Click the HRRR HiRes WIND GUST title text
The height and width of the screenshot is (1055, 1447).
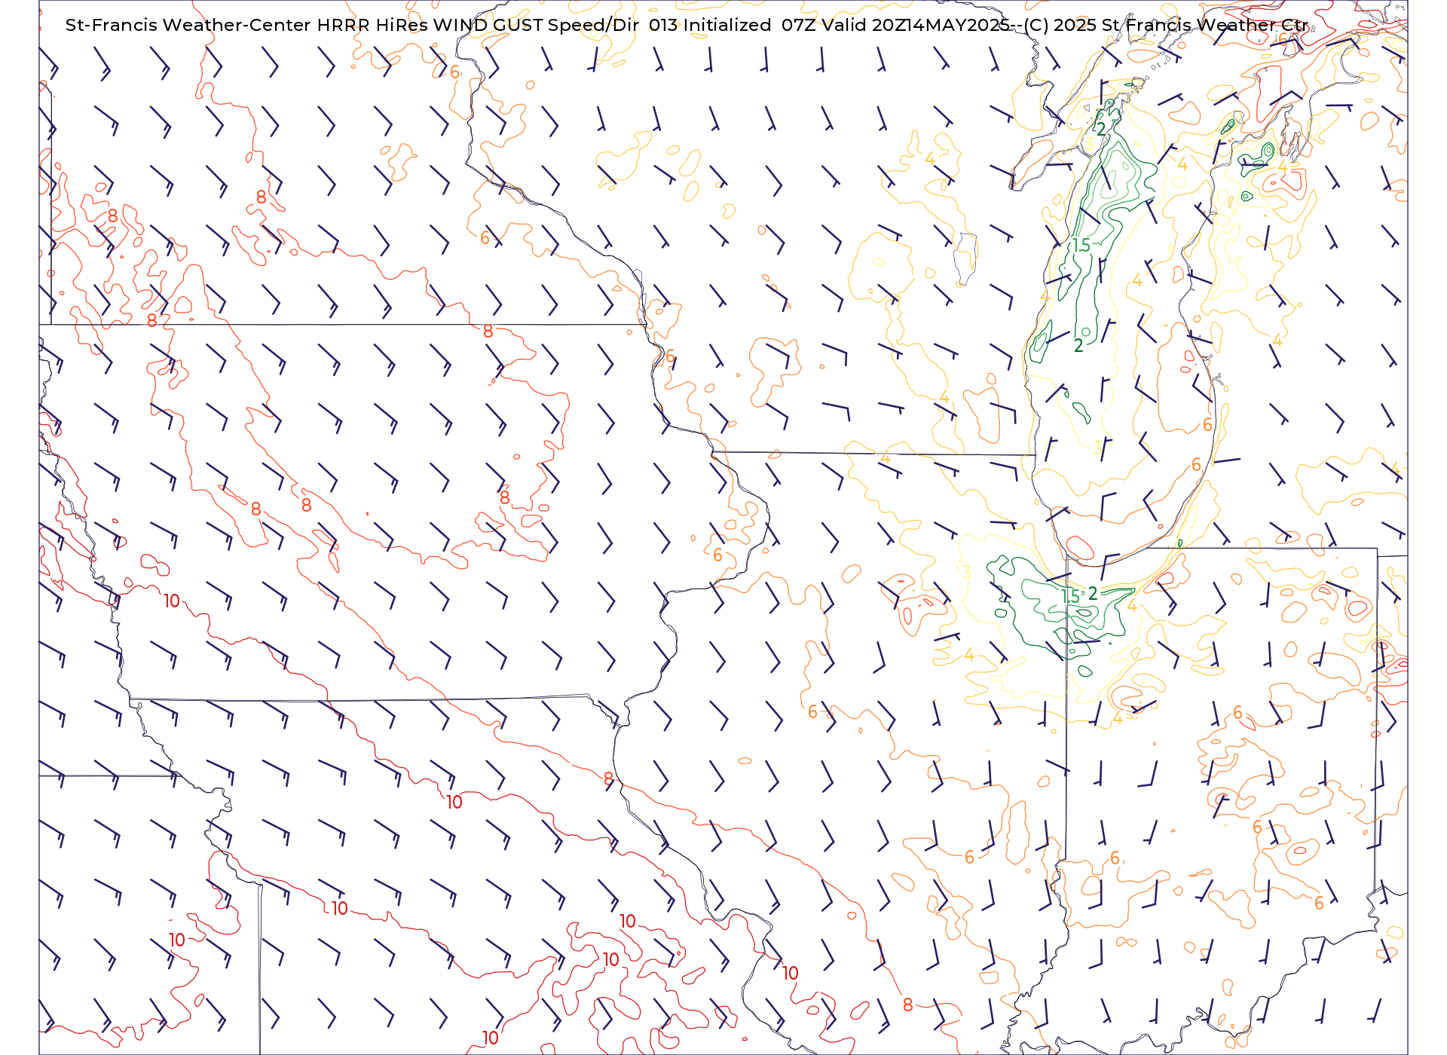tap(430, 25)
